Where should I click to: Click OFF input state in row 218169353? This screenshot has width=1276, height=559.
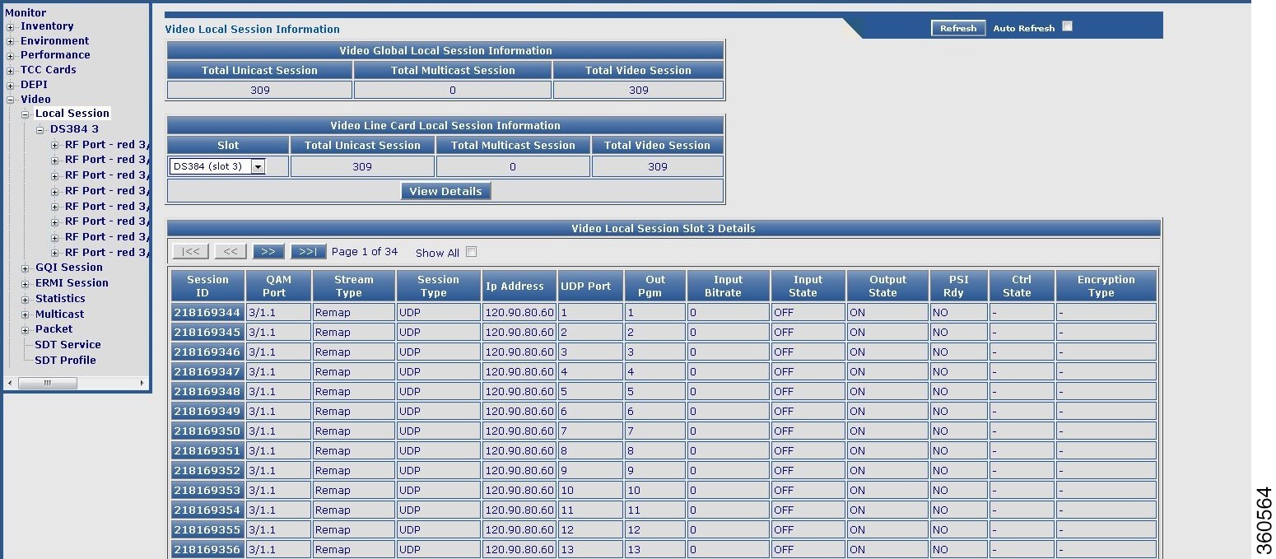point(808,491)
